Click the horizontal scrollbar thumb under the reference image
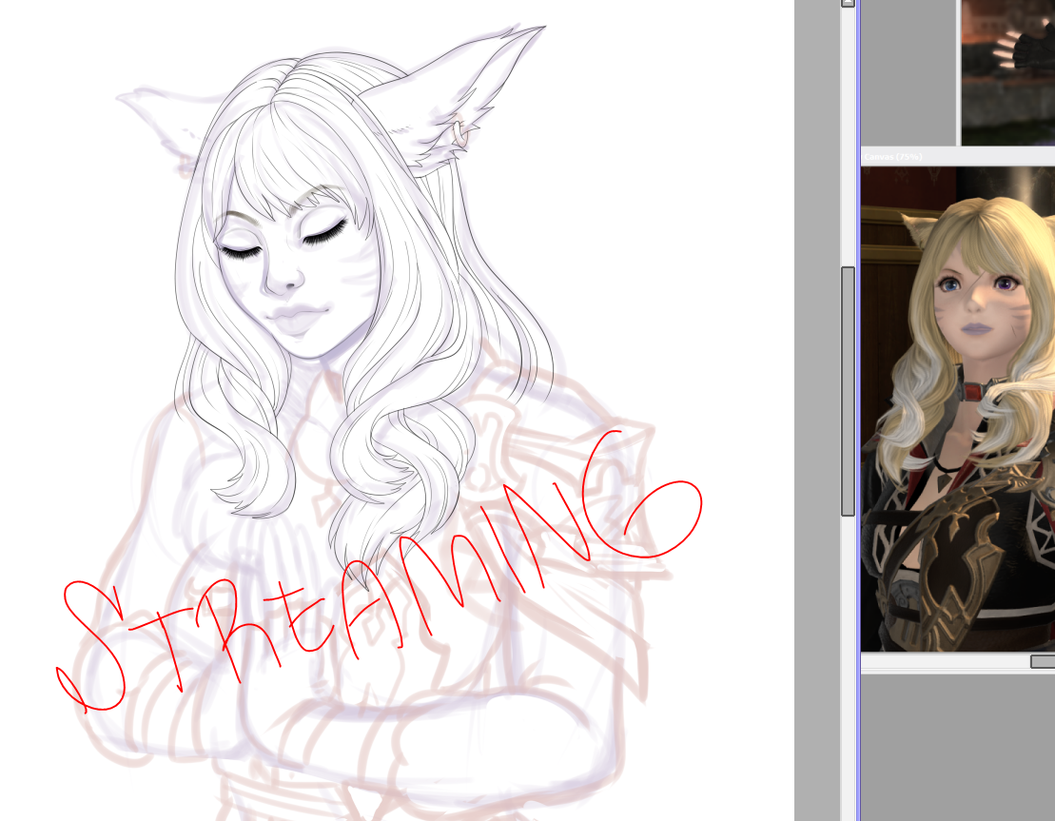The image size is (1055, 821). [1043, 661]
